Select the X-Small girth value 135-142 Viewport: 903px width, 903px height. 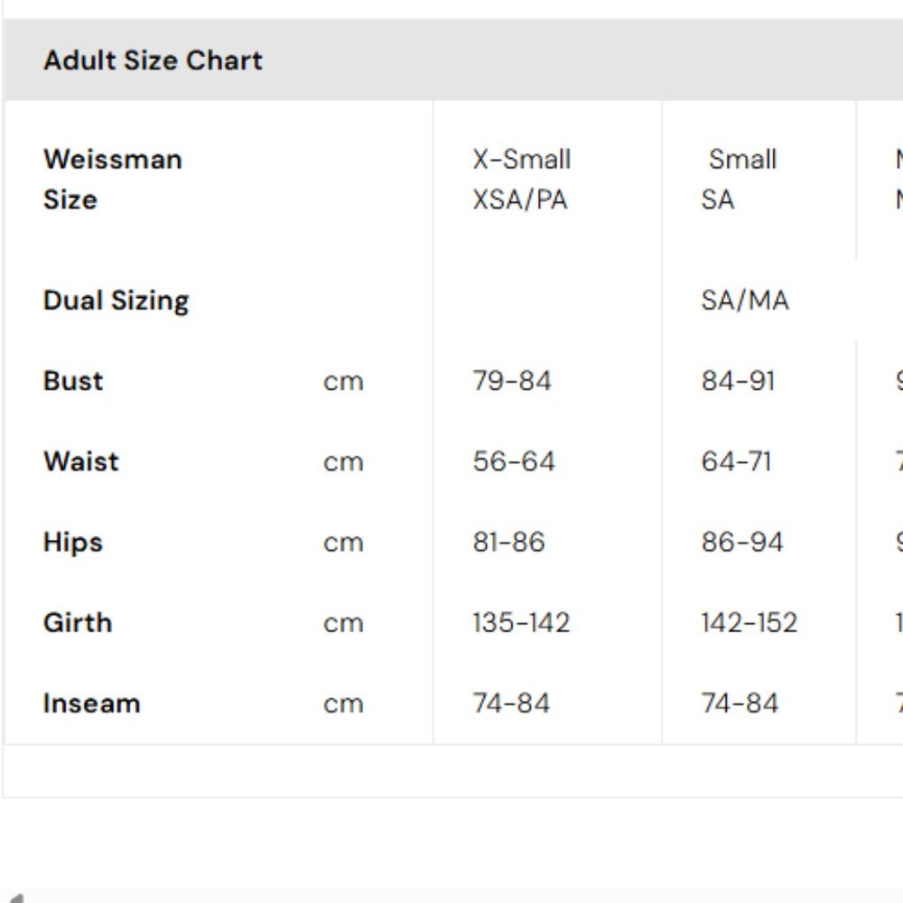[x=521, y=622]
